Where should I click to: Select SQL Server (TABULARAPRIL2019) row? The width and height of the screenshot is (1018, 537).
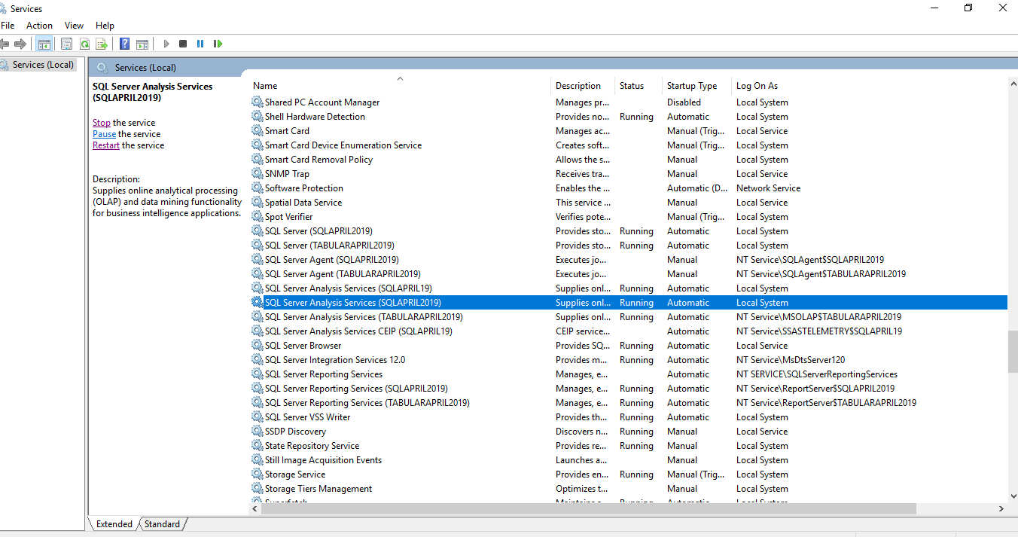(629, 246)
